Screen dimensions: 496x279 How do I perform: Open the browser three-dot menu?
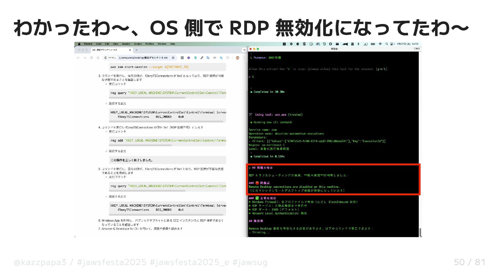pyautogui.click(x=244, y=58)
